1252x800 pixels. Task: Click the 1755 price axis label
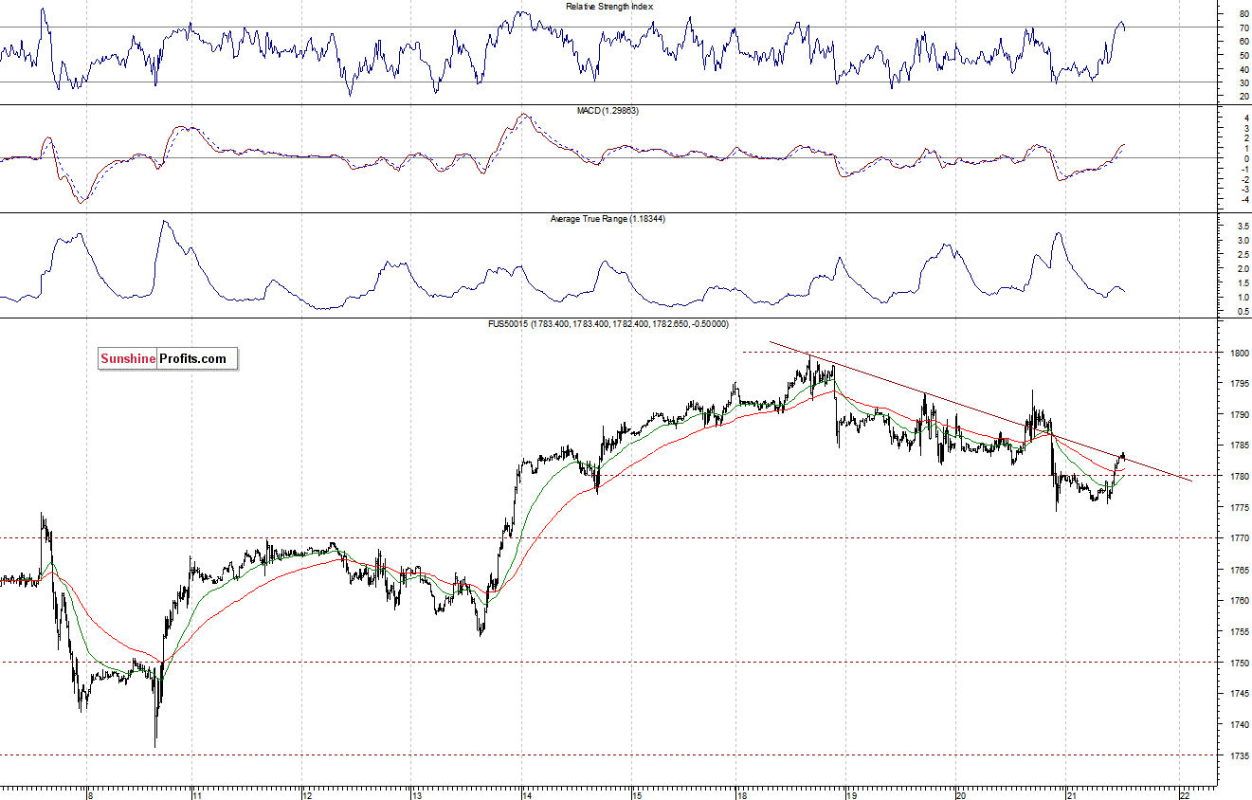pos(1239,631)
